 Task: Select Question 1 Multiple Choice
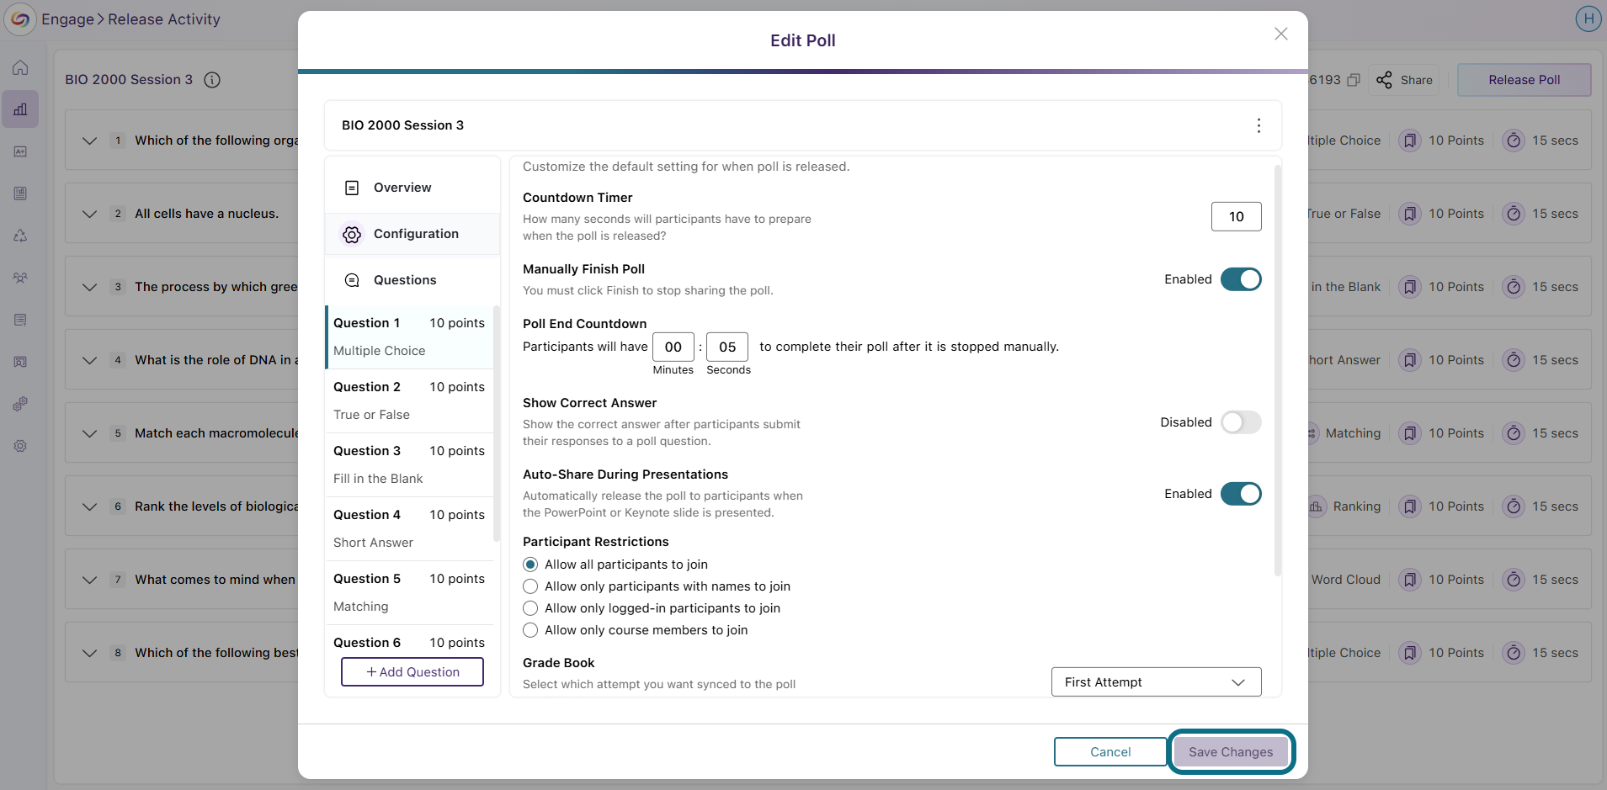click(x=409, y=337)
